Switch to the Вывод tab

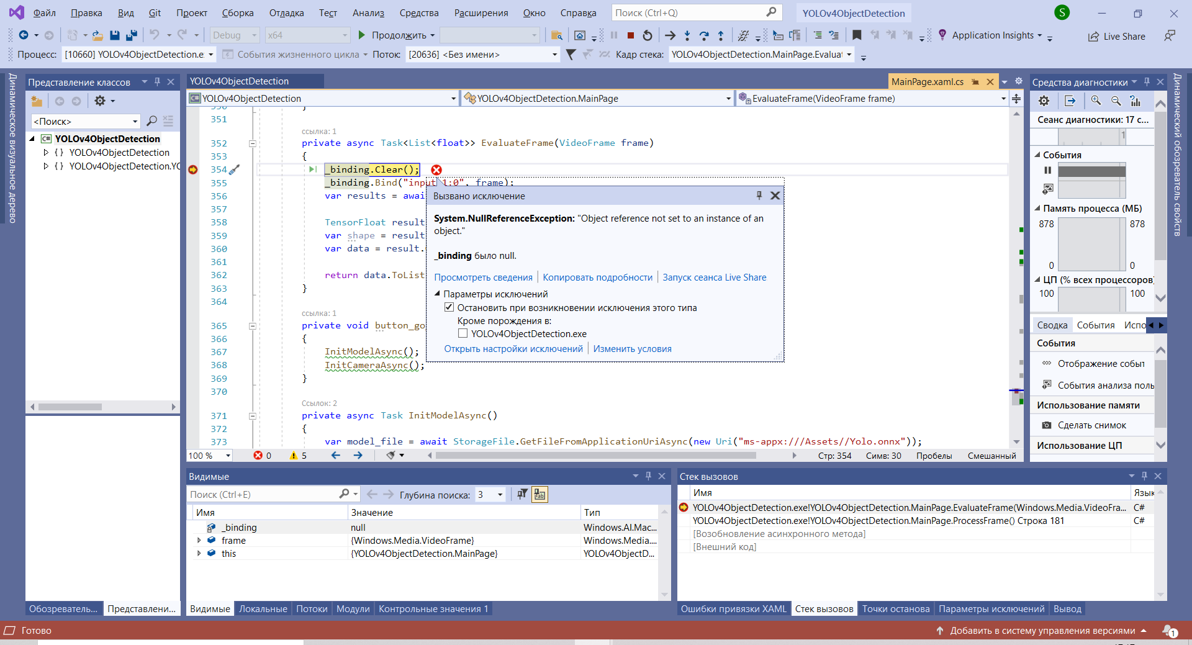point(1067,609)
